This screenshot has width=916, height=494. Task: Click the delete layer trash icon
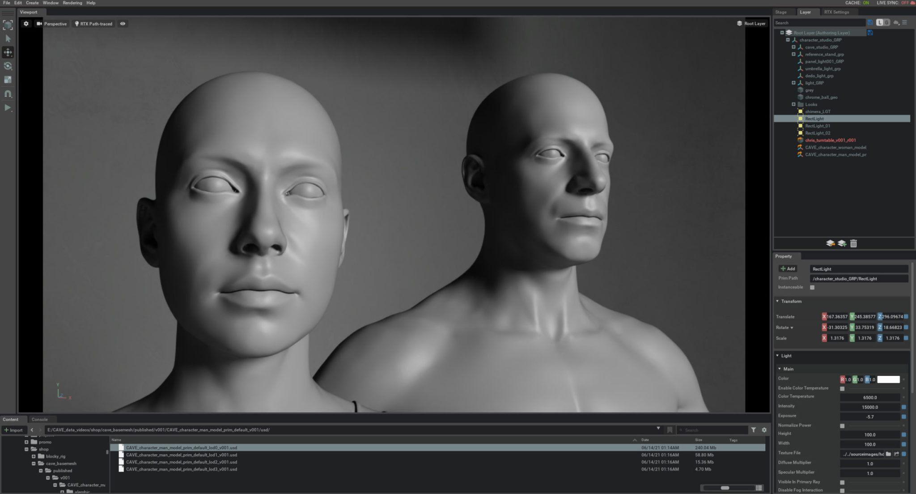click(853, 243)
